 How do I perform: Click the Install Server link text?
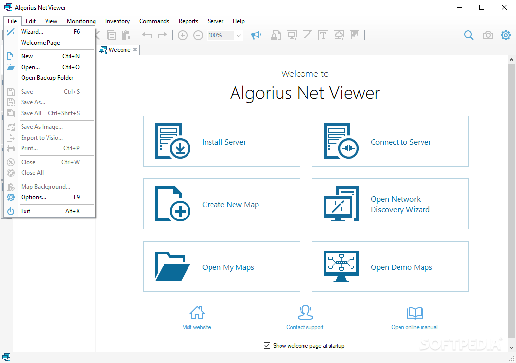(x=224, y=142)
